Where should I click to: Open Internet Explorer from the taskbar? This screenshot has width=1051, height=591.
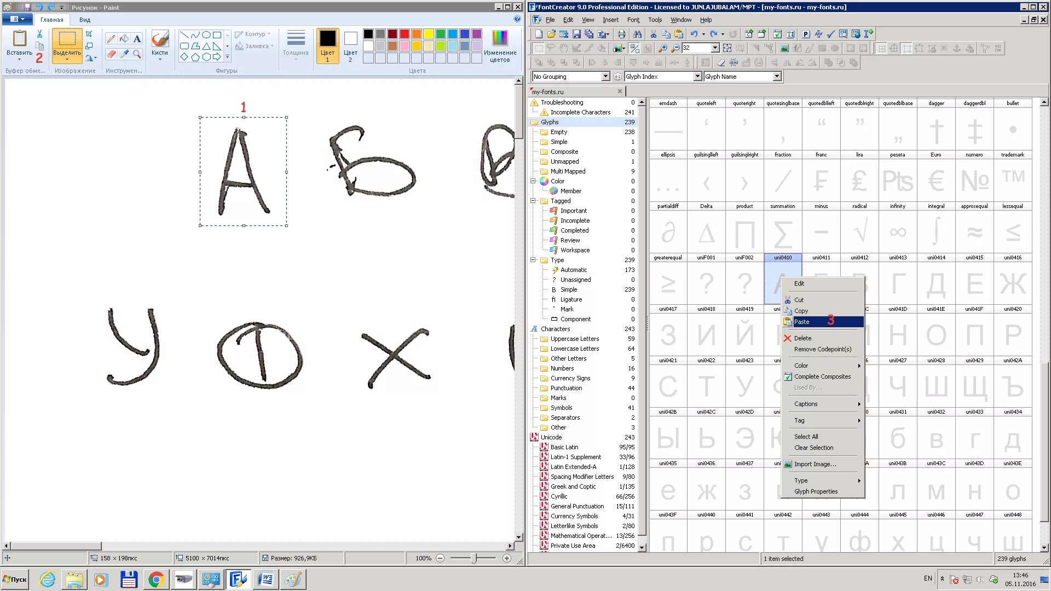[48, 579]
